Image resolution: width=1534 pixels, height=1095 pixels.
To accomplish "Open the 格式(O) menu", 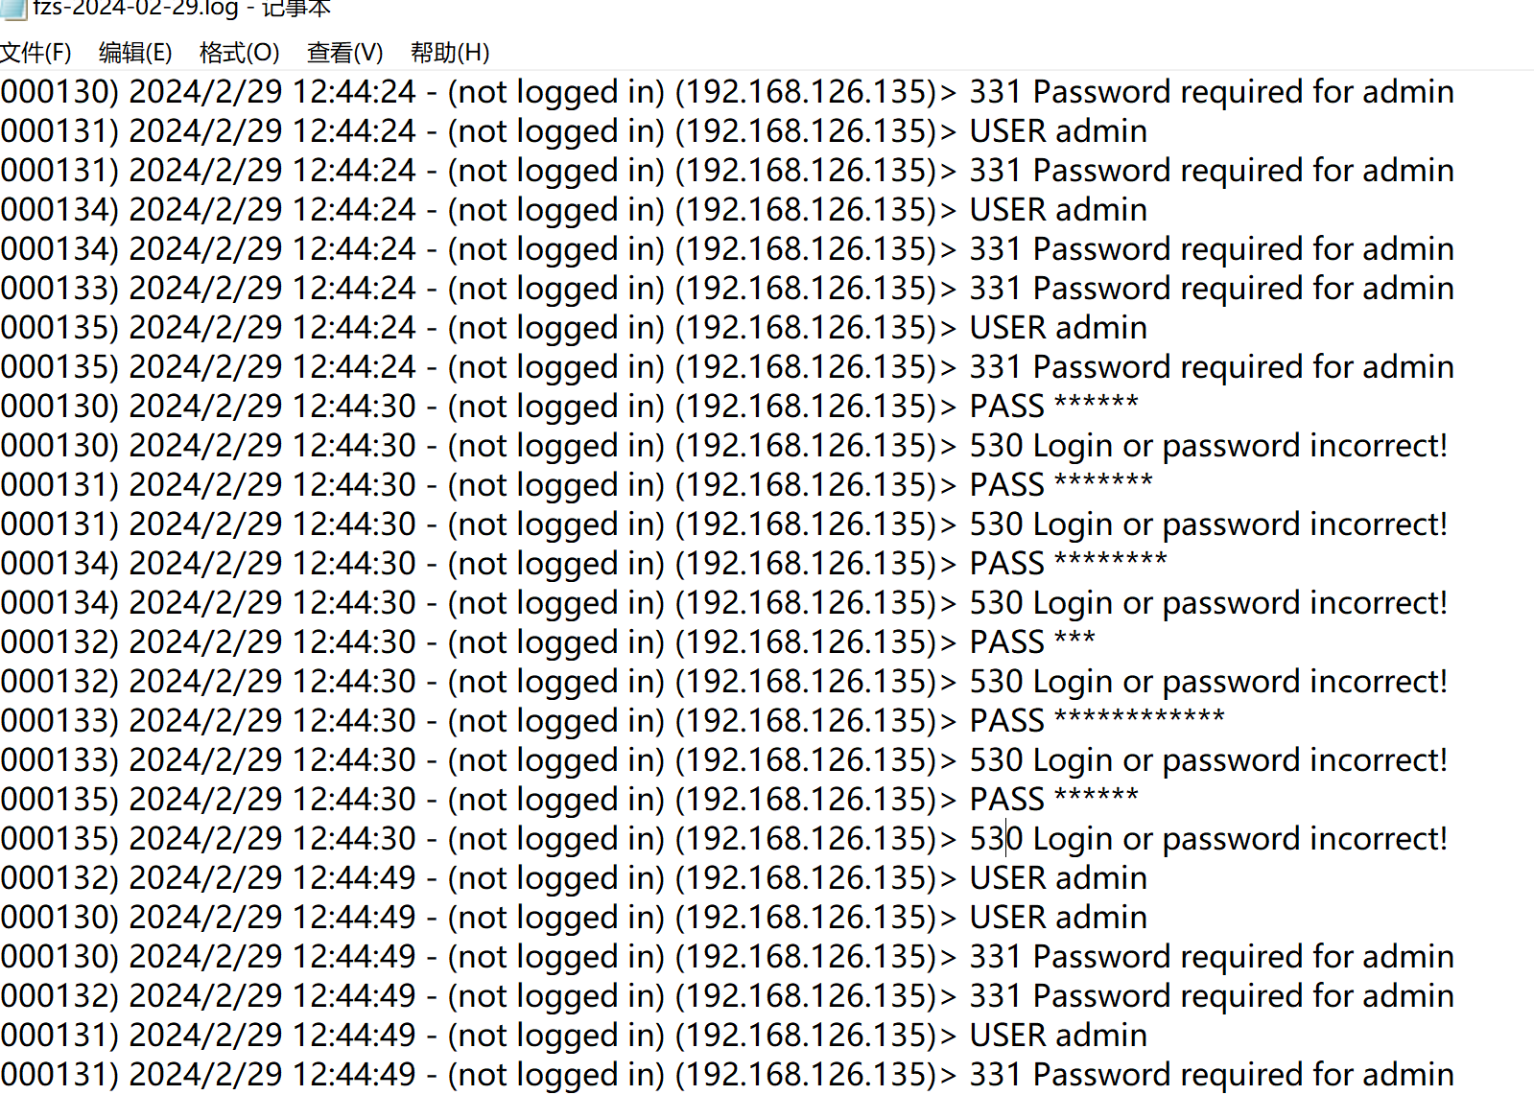I will 239,53.
